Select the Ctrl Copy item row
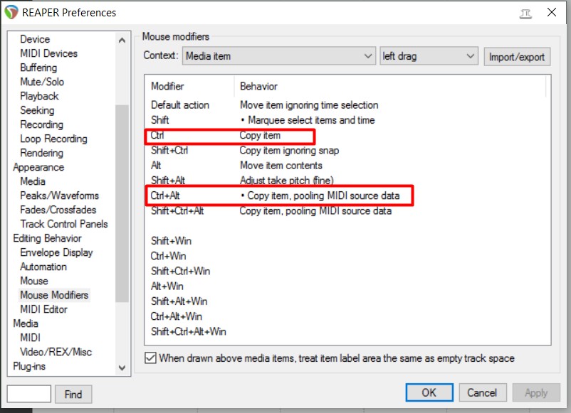The height and width of the screenshot is (413, 571). tap(347, 135)
